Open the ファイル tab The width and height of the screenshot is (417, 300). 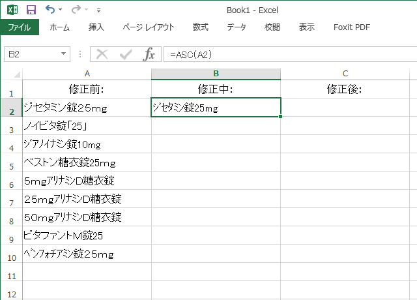coord(20,27)
